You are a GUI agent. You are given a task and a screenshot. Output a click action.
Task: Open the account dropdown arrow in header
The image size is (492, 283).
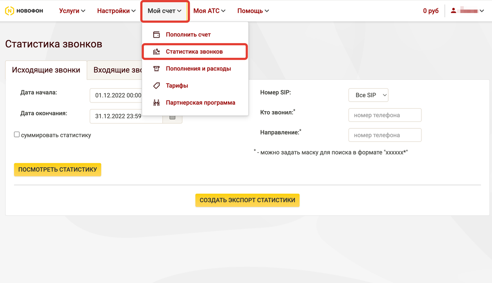pyautogui.click(x=481, y=11)
